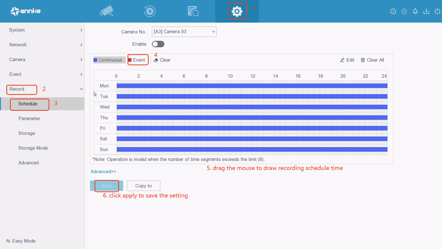Open the Storage submenu item
Image resolution: width=442 pixels, height=249 pixels.
click(27, 133)
